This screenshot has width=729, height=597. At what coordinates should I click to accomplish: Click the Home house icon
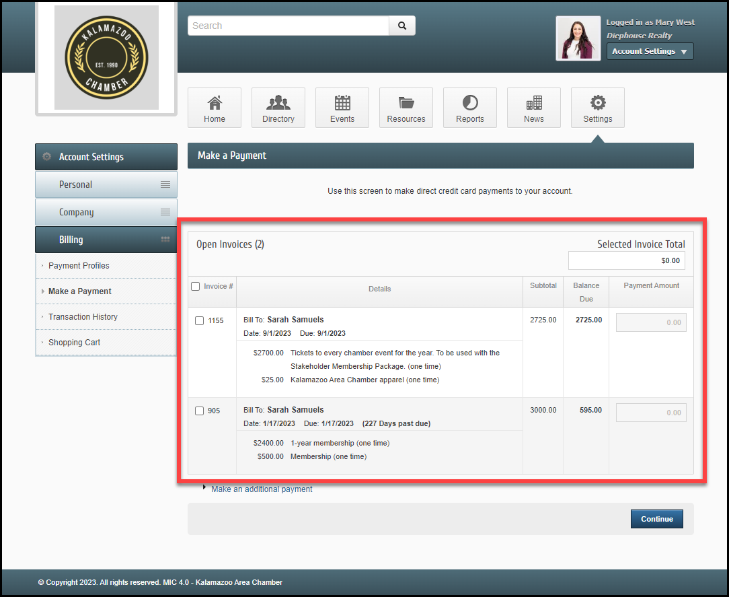[x=215, y=103]
